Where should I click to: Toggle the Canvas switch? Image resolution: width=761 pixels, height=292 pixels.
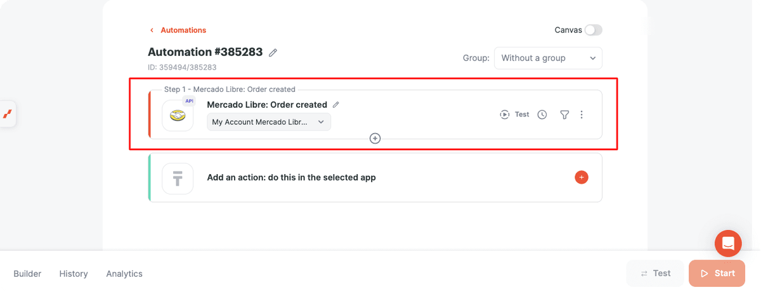[594, 30]
